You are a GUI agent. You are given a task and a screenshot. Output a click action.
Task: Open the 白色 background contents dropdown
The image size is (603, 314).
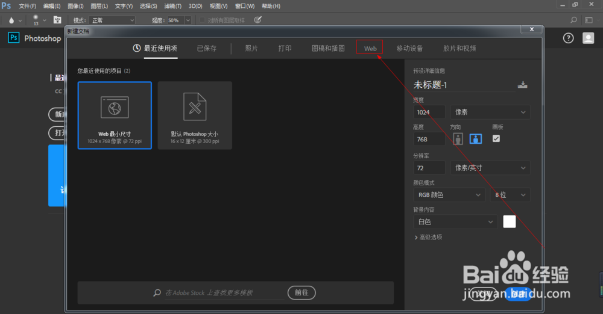click(455, 222)
